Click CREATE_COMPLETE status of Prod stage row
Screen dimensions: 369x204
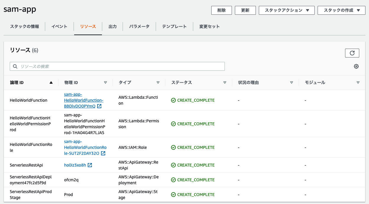pyautogui.click(x=193, y=195)
